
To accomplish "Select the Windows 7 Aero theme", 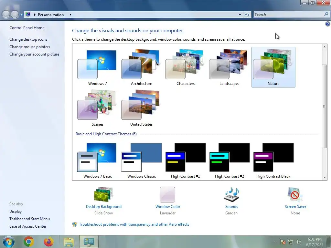I will (97, 67).
